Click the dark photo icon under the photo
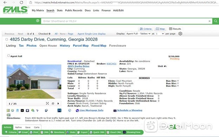219x137 pixels. (x=27, y=111)
